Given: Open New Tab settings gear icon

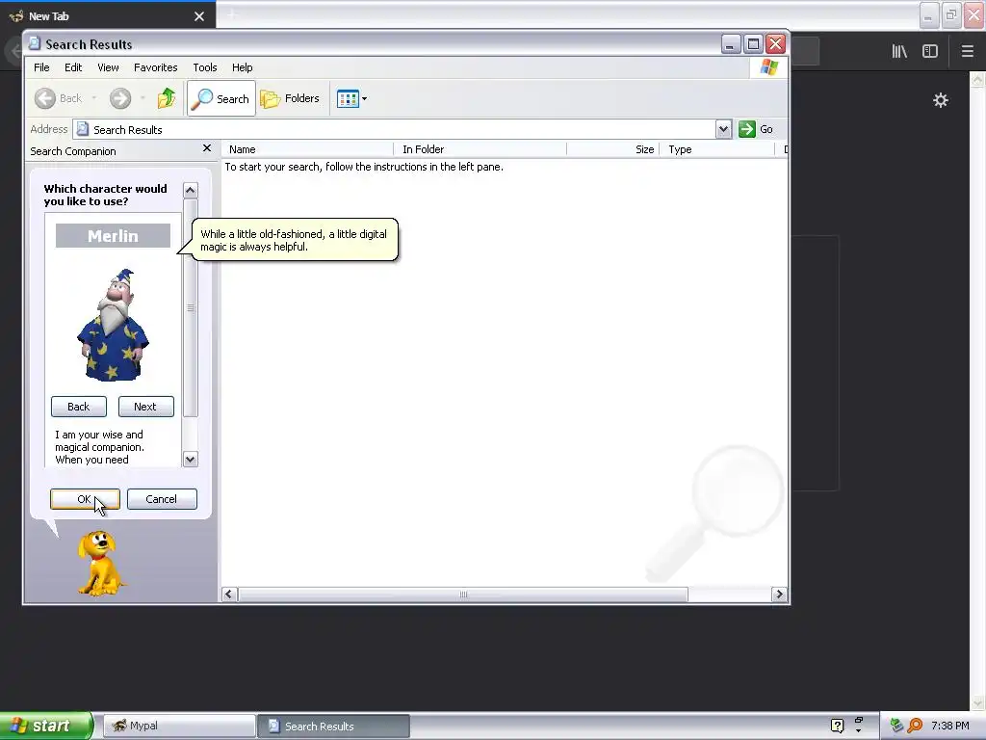Looking at the screenshot, I should pyautogui.click(x=941, y=100).
